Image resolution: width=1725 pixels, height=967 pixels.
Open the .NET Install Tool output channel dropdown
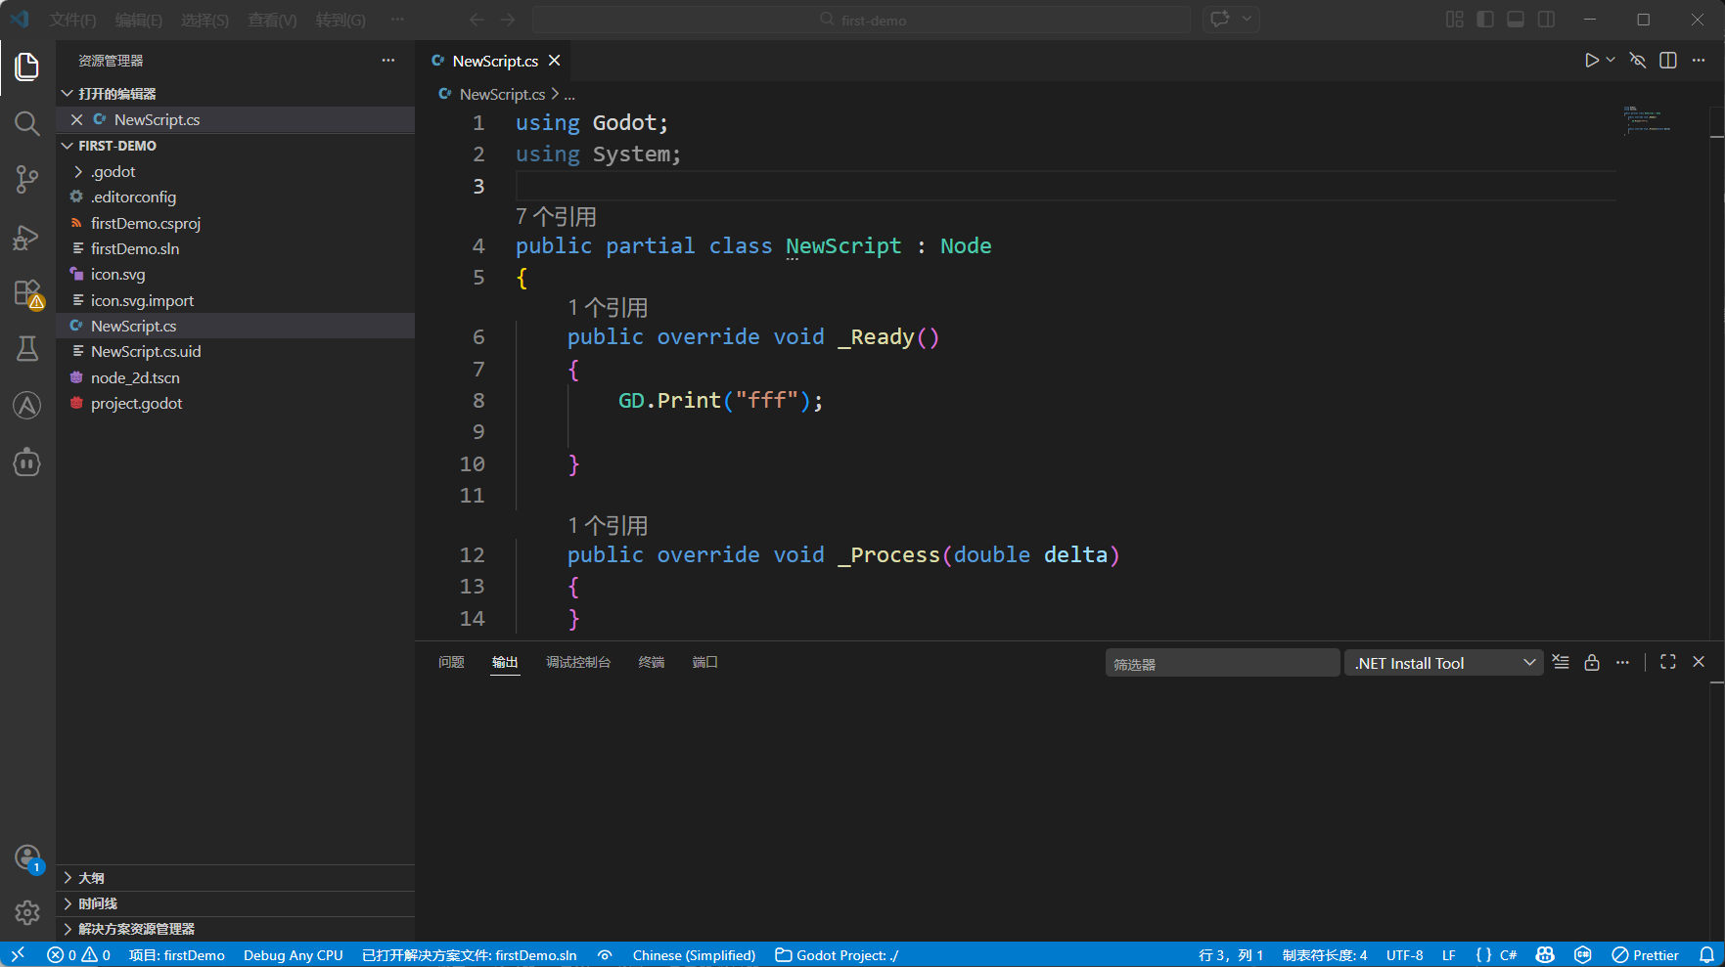(x=1444, y=663)
